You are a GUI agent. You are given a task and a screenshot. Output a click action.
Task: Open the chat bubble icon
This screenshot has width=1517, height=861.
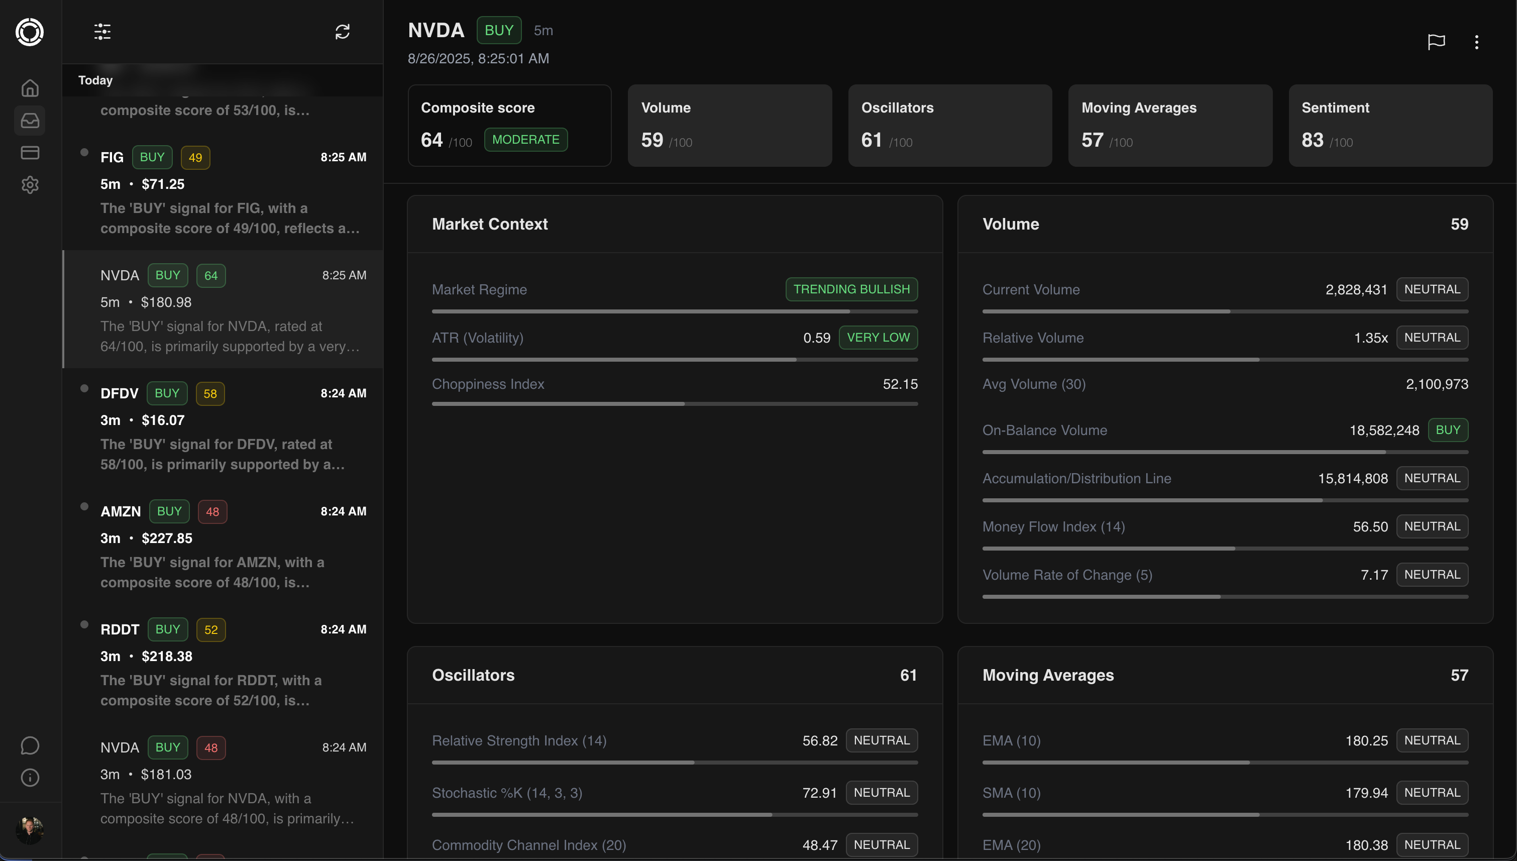coord(30,745)
